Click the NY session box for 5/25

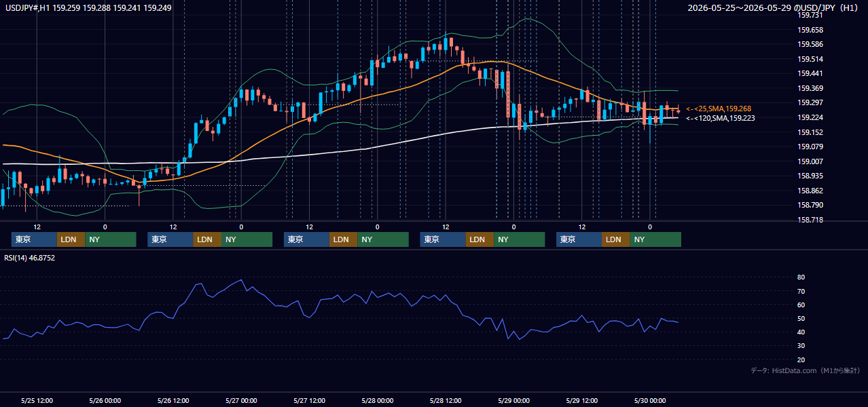[111, 239]
